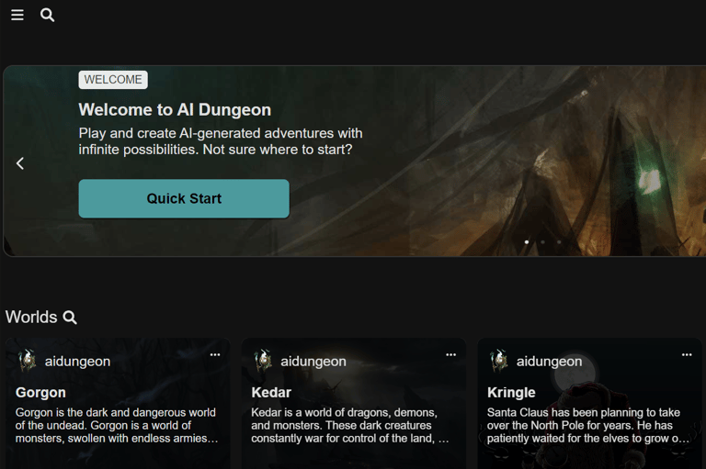Click the Worlds section heading
This screenshot has height=469, width=706.
(31, 318)
